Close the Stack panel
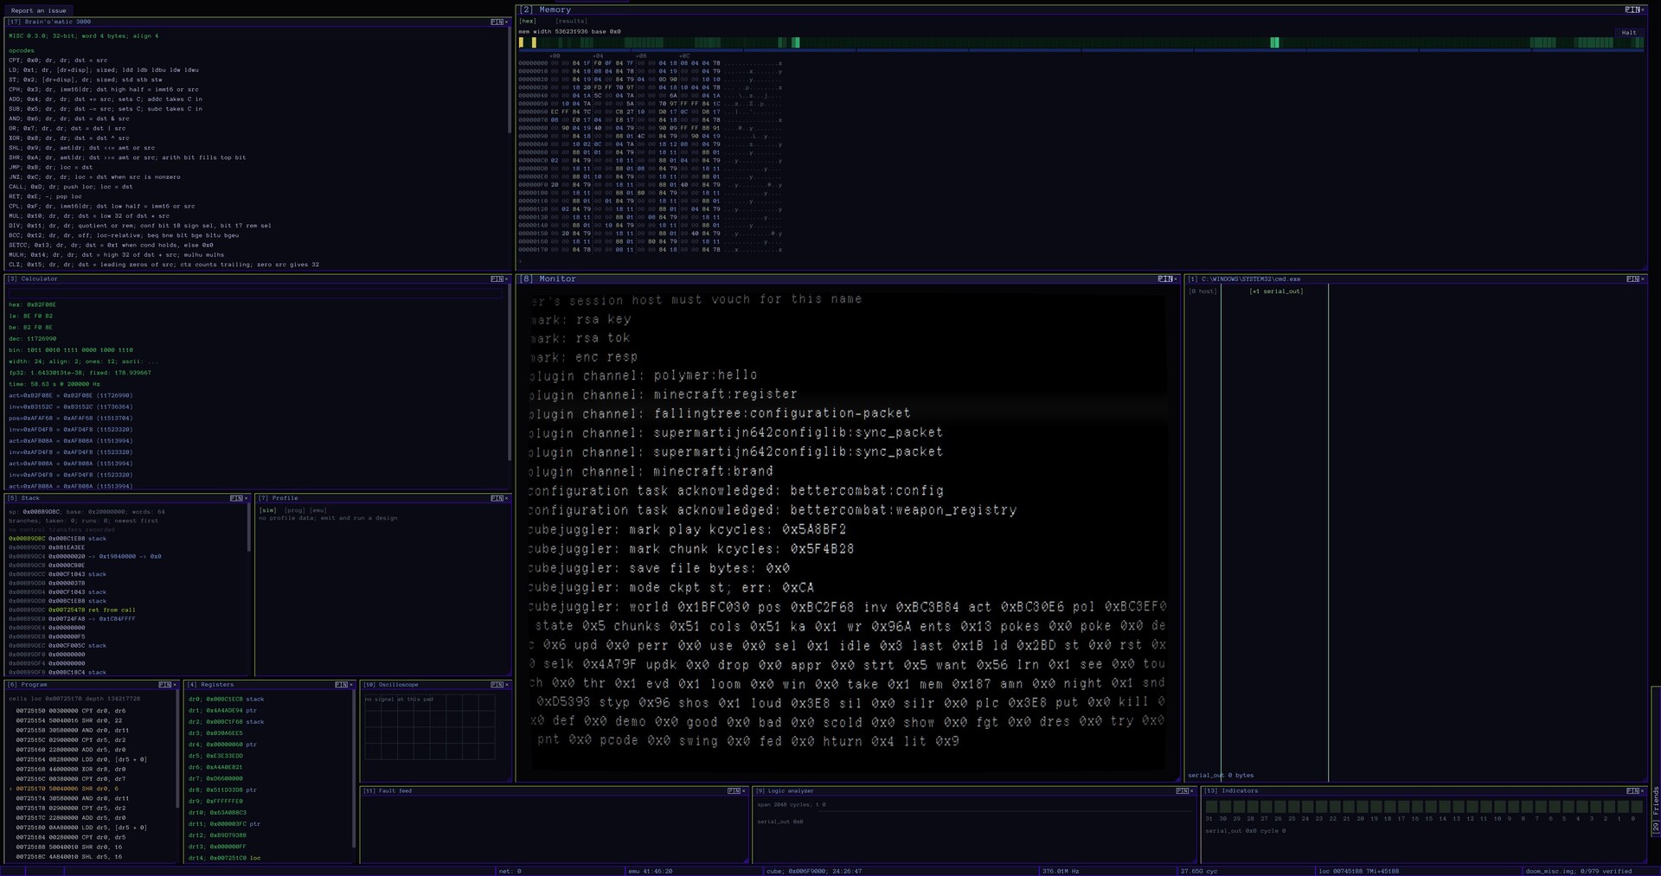 [x=247, y=498]
